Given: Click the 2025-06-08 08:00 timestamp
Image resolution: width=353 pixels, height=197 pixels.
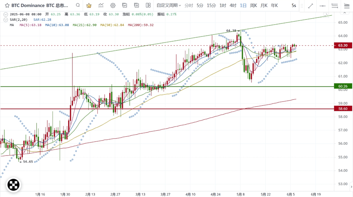Looking at the screenshot, I should point(26,14).
